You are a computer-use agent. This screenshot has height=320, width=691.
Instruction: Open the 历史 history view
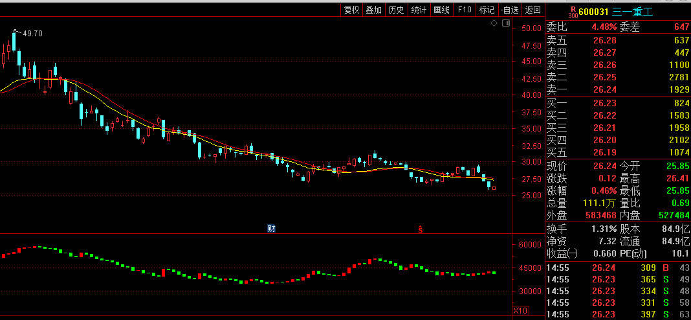396,10
